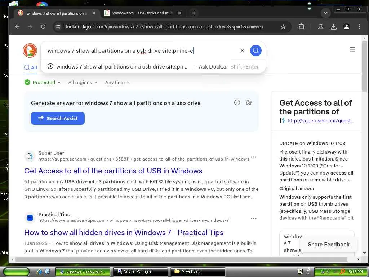Click inside the DuckDuckGo search field
Image resolution: width=369 pixels, height=277 pixels.
pyautogui.click(x=141, y=50)
